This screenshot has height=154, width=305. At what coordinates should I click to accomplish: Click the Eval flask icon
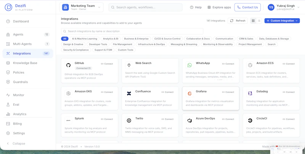click(8, 105)
